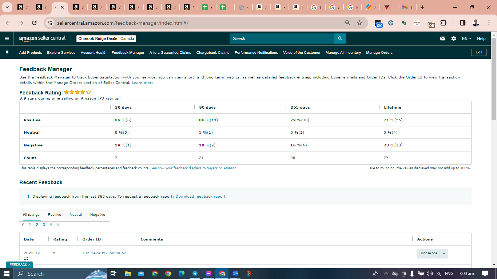Open A-to-z Guarantee Claims
The width and height of the screenshot is (497, 279).
point(170,52)
